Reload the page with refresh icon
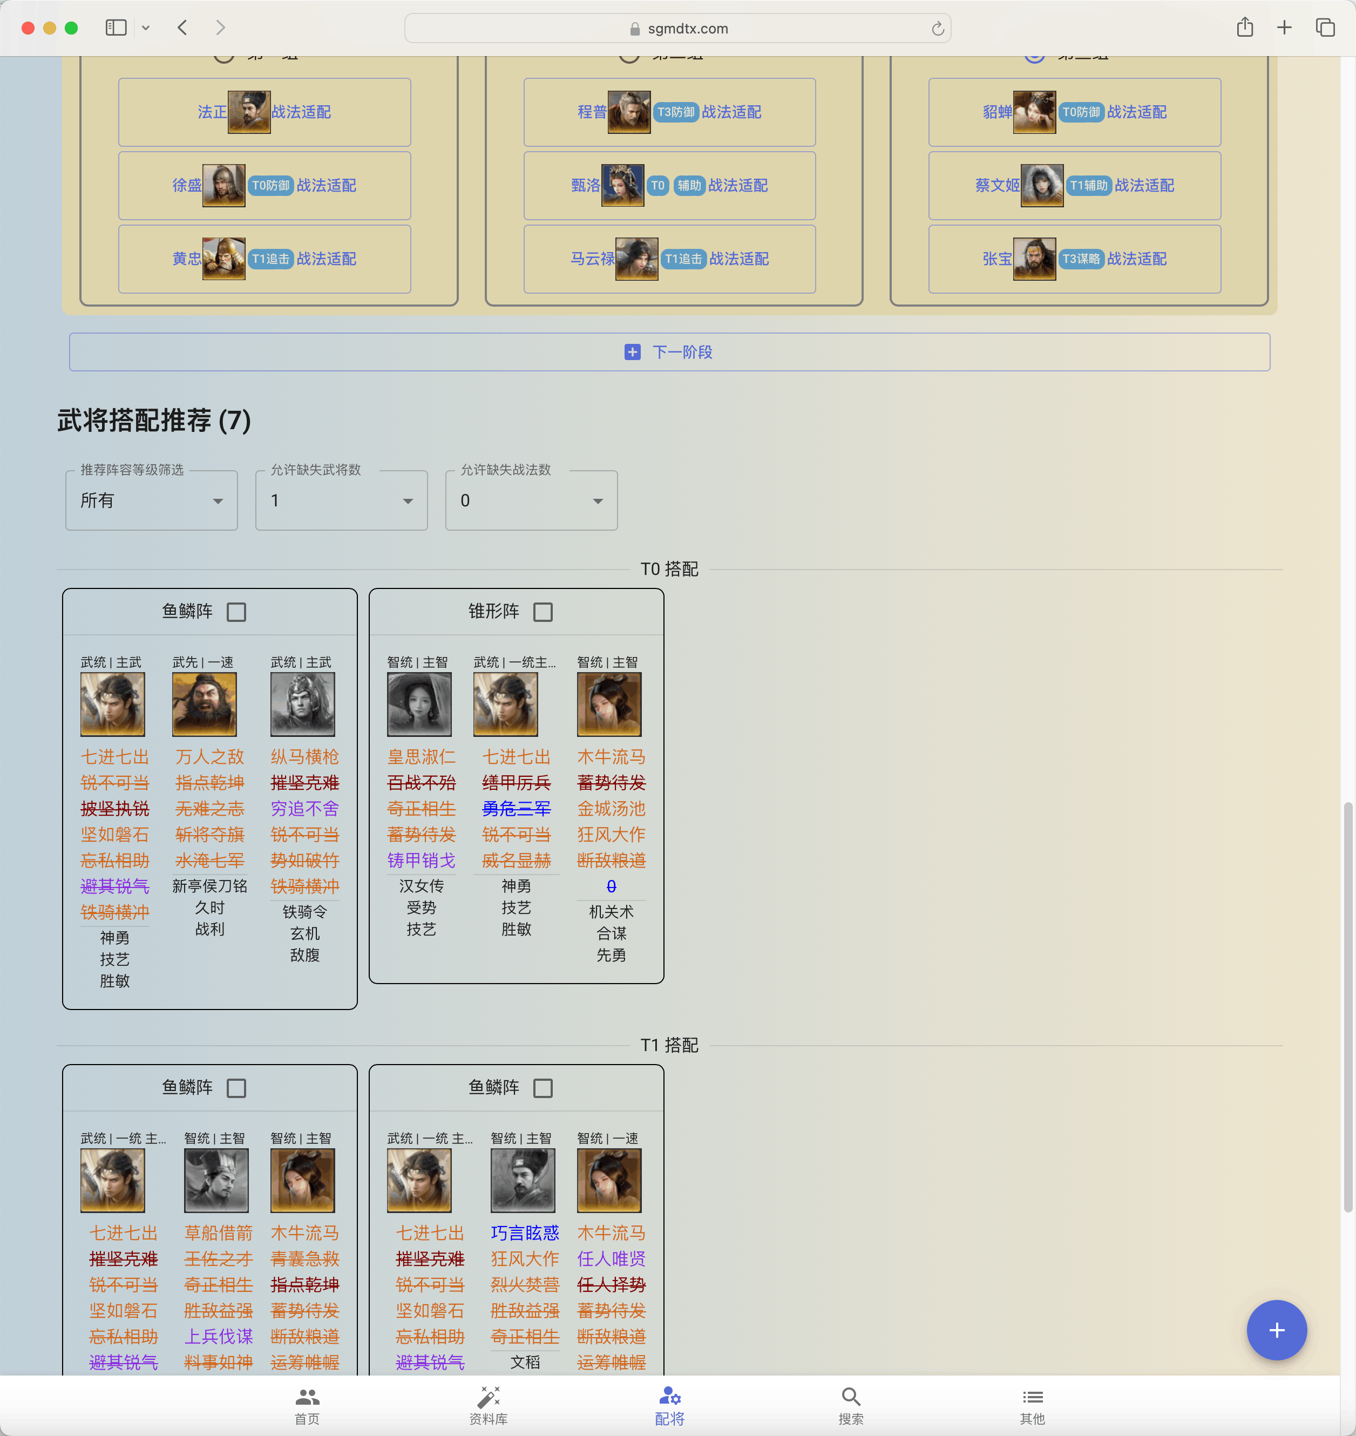The width and height of the screenshot is (1356, 1436). click(938, 28)
